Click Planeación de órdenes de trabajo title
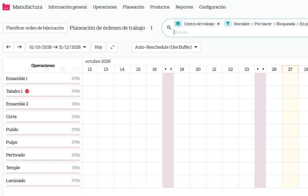This screenshot has height=196, width=308. pos(107,28)
